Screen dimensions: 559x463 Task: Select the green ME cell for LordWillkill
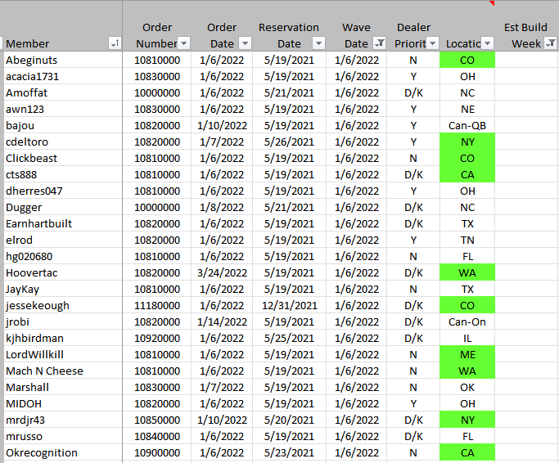[x=467, y=354]
